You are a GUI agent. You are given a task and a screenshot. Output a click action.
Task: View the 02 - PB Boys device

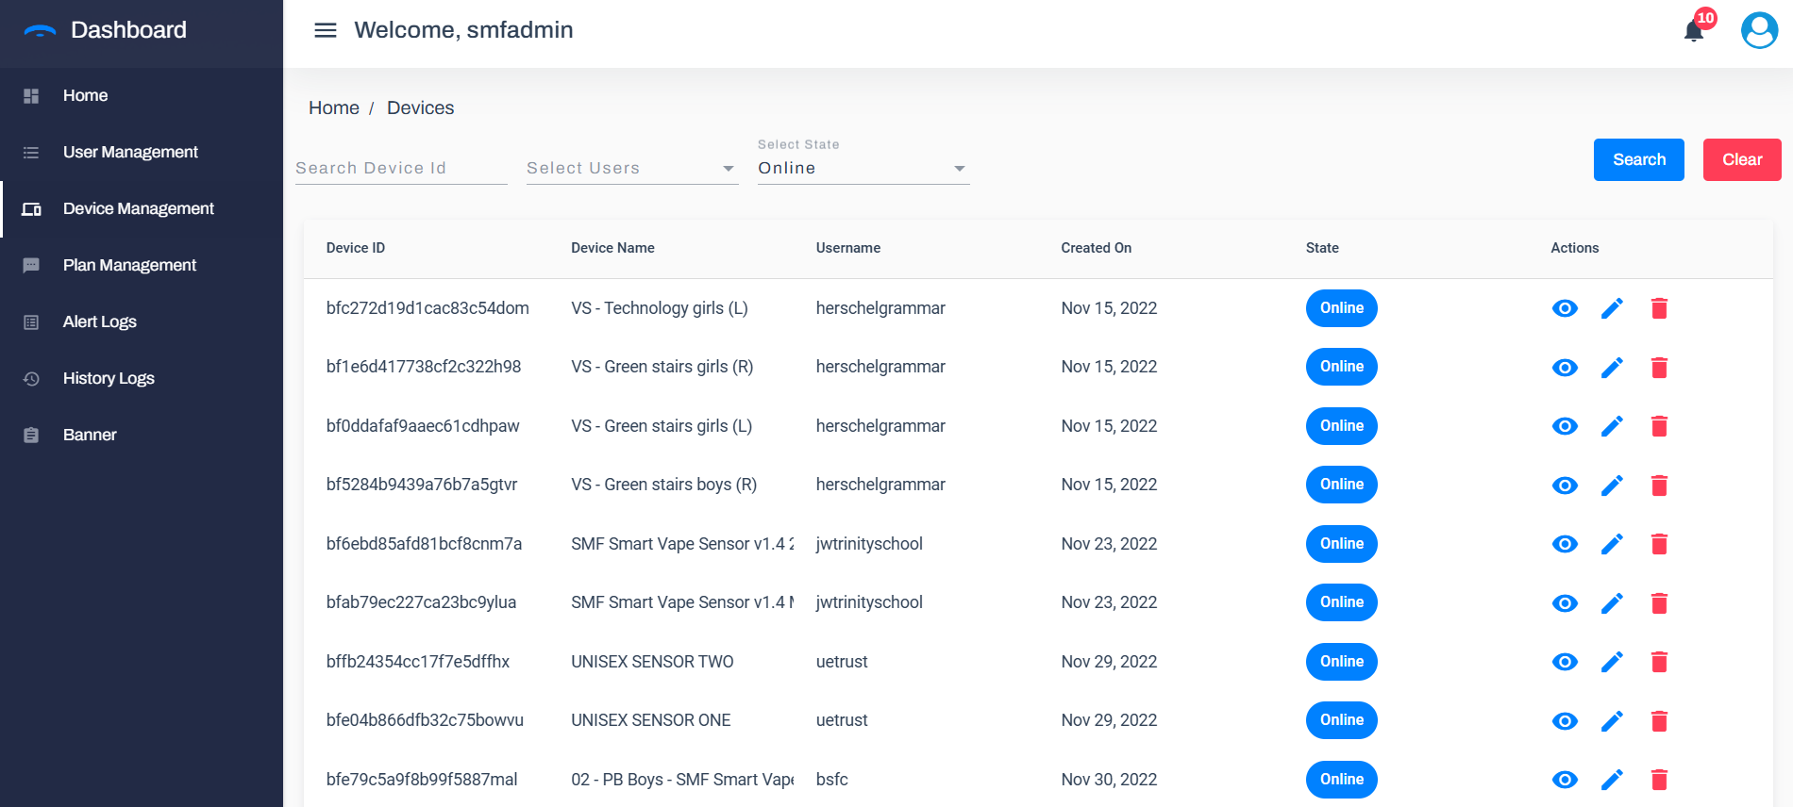tap(1565, 780)
